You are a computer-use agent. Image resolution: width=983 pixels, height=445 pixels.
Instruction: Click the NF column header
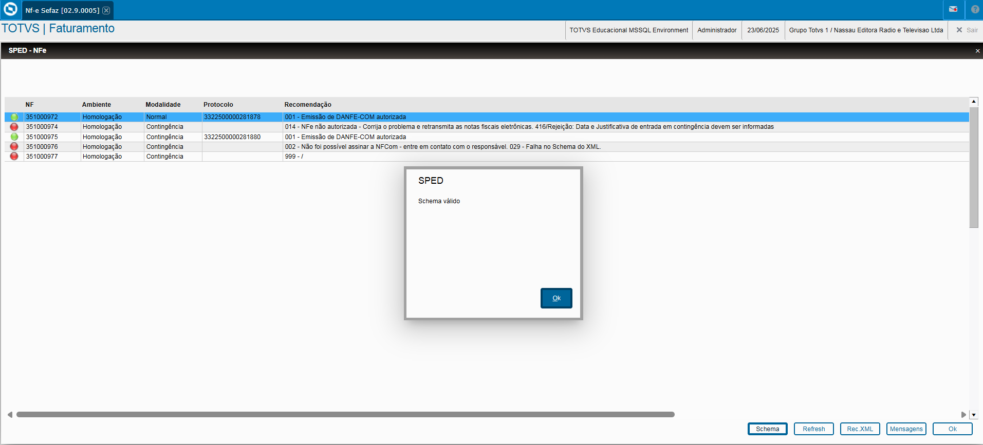tap(30, 105)
